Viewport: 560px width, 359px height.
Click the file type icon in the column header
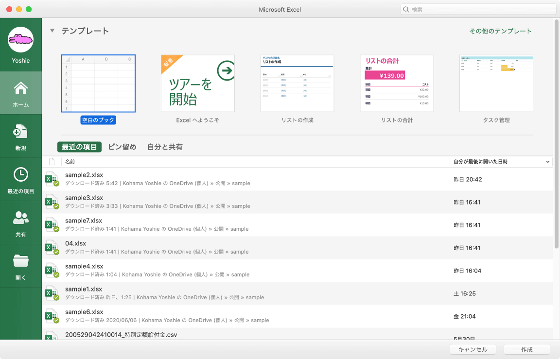pos(52,162)
